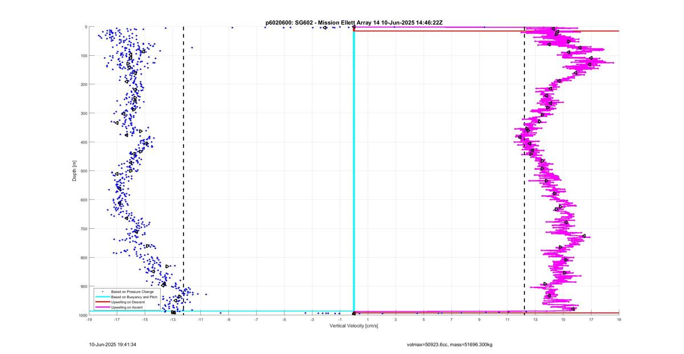
Task: Click the positive velocity tick label '3'
Action: [396, 320]
